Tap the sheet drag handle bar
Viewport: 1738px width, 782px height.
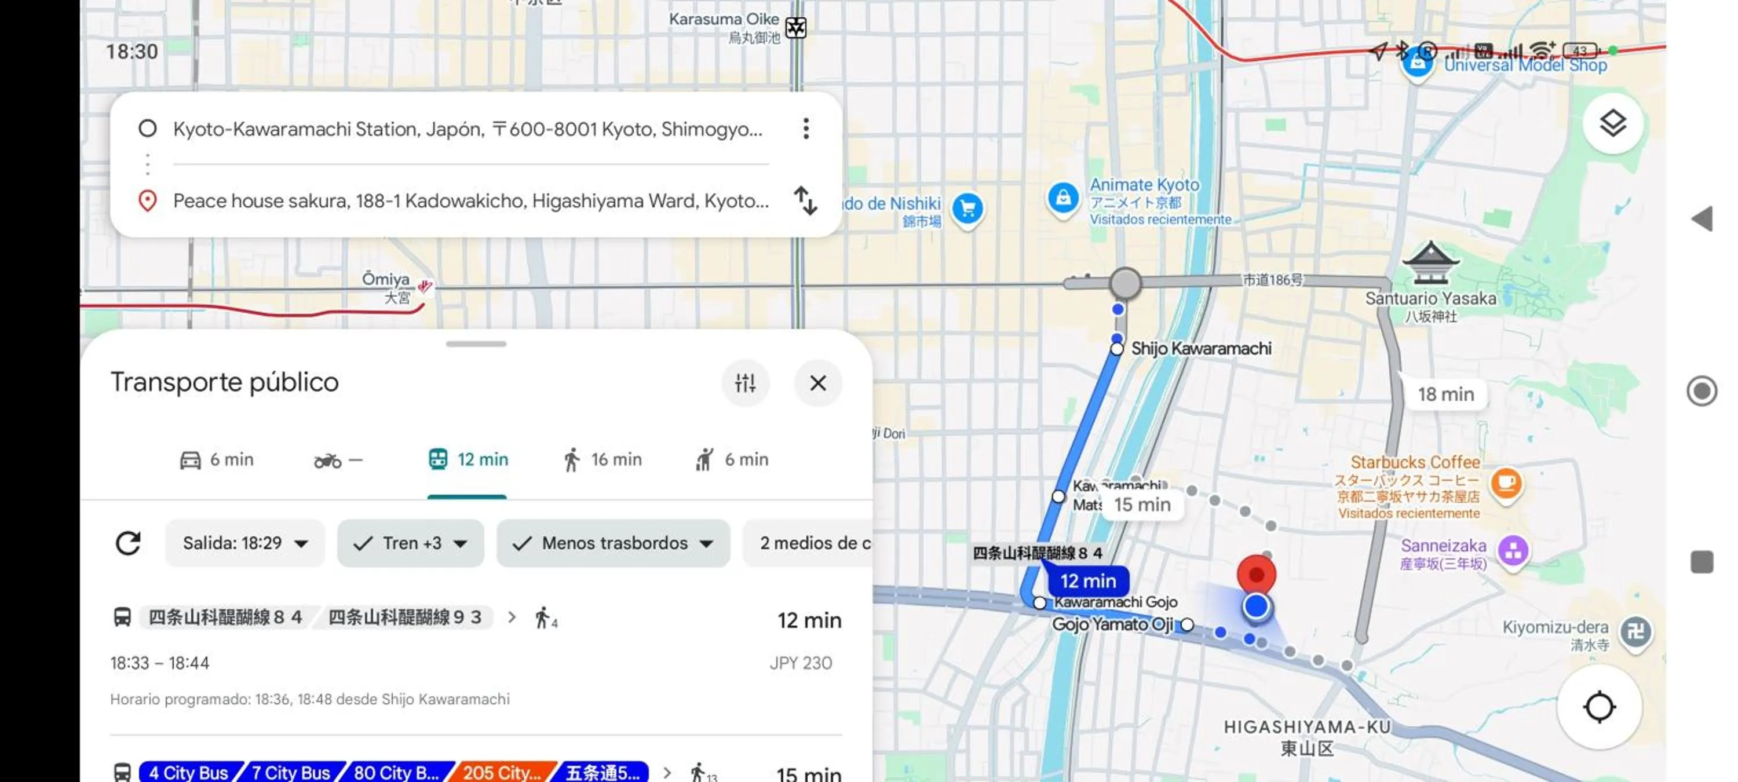point(476,344)
